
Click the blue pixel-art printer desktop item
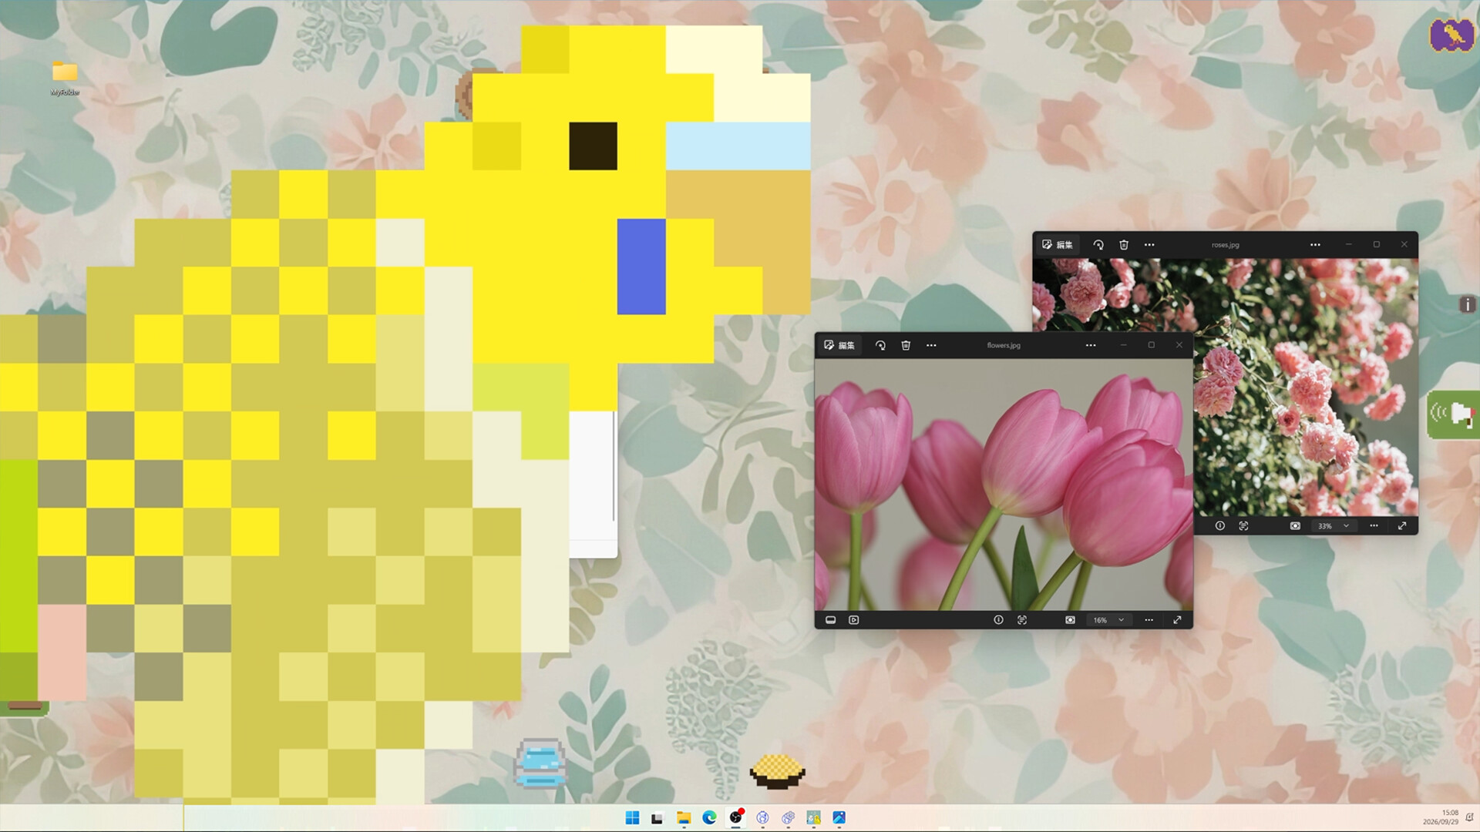[x=540, y=763]
